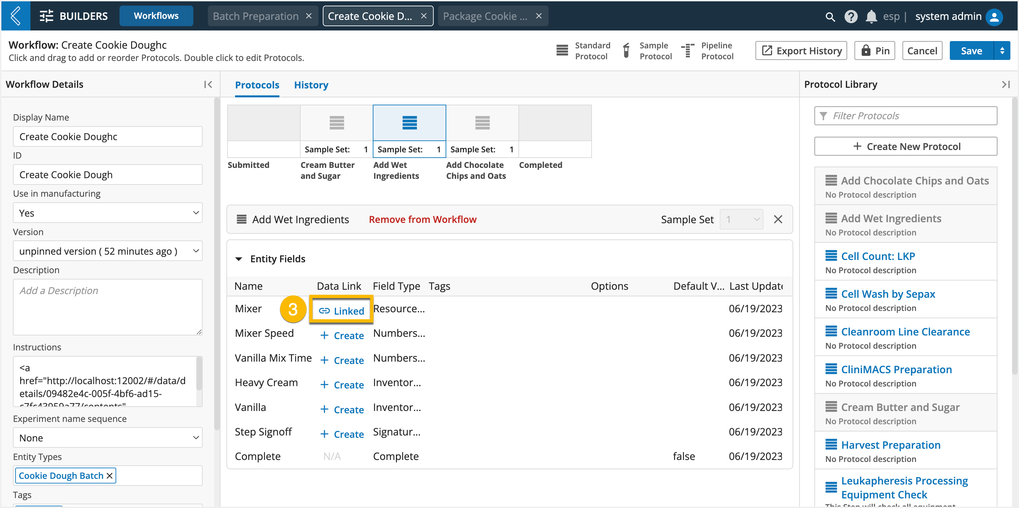
Task: Click the Pin button
Action: (874, 51)
